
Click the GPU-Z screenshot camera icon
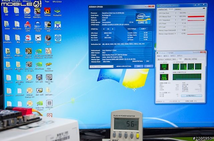(204, 8)
